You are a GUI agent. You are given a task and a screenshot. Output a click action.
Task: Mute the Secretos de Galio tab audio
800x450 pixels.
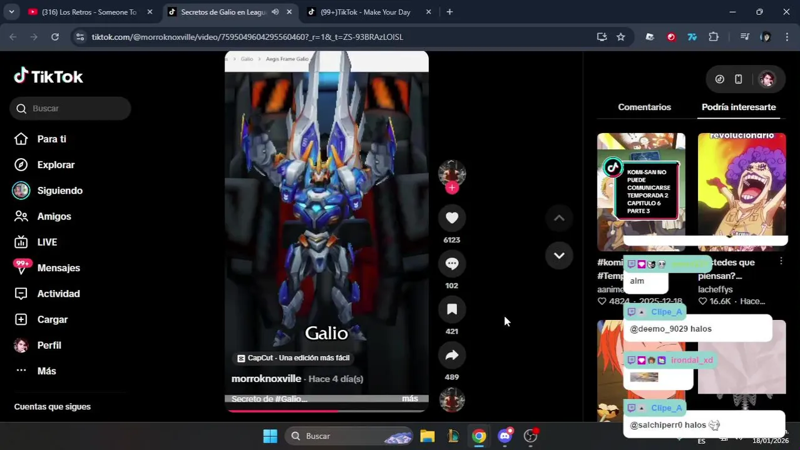tap(275, 12)
